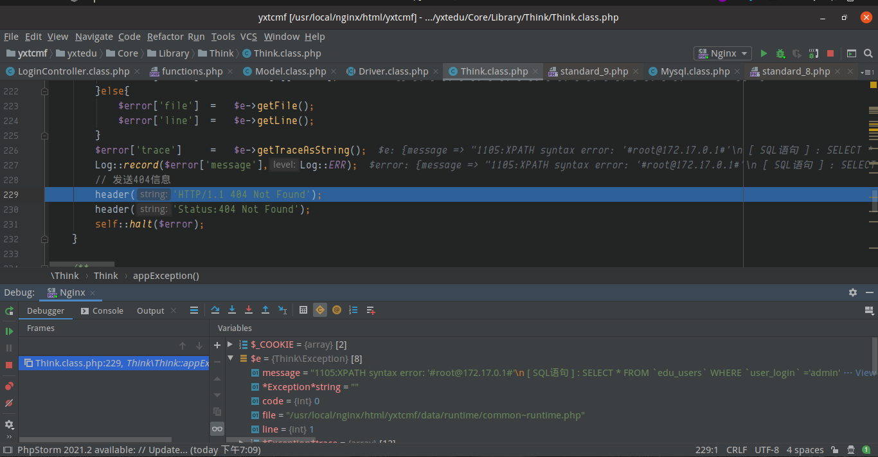Click the restore layout icon in debug toolbar
This screenshot has width=878, height=457.
click(x=869, y=310)
